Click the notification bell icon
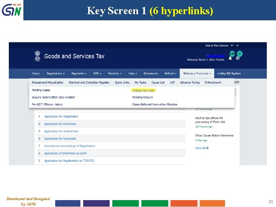The image size is (276, 207). pos(230,58)
